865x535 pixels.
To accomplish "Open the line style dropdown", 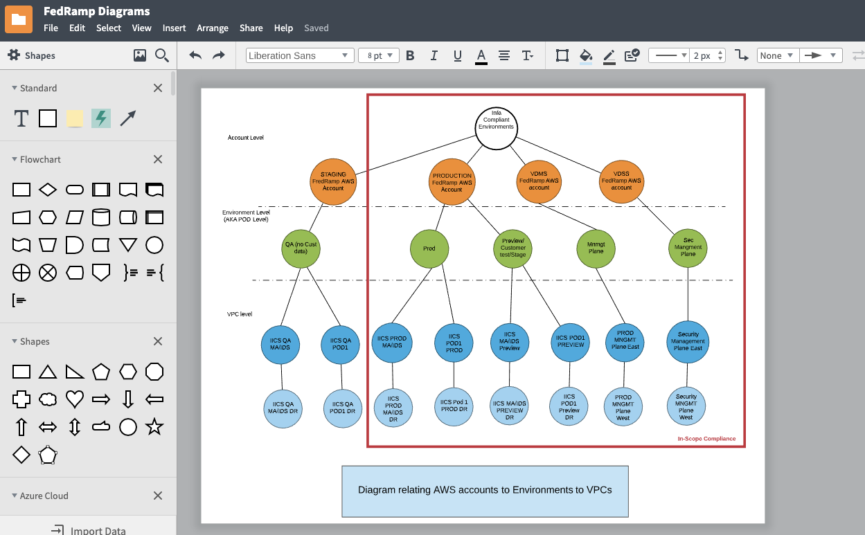I will pyautogui.click(x=668, y=55).
